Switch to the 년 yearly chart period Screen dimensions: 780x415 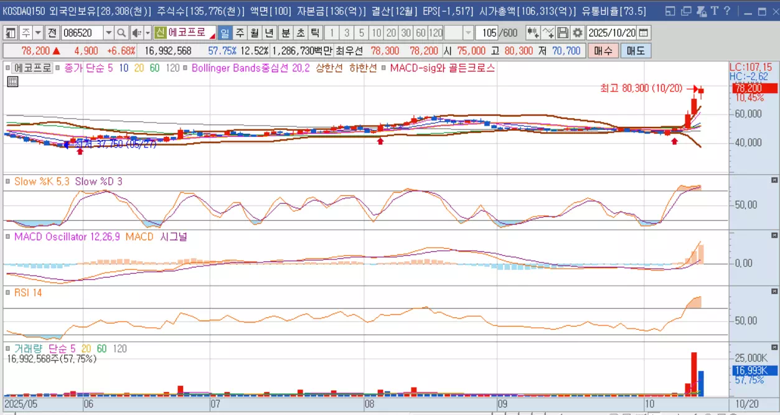tap(269, 33)
